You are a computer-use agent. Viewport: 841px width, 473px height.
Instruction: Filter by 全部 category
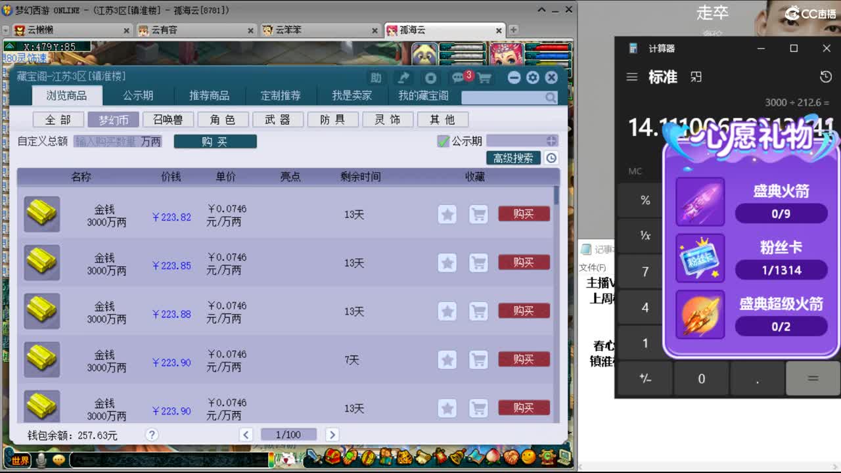pos(58,120)
